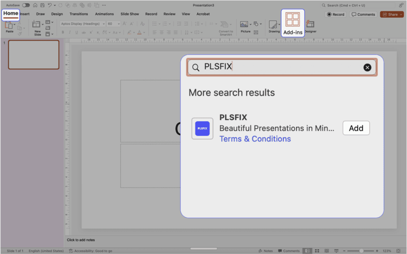
Task: Click the Comments button at top right
Action: click(x=363, y=15)
